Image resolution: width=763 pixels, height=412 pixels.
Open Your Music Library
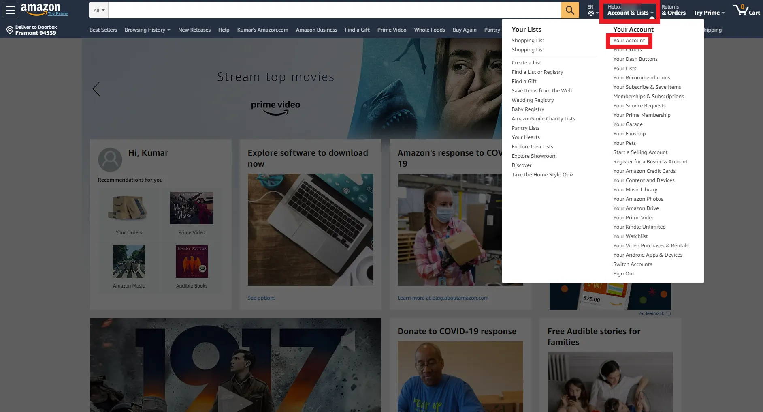[635, 189]
